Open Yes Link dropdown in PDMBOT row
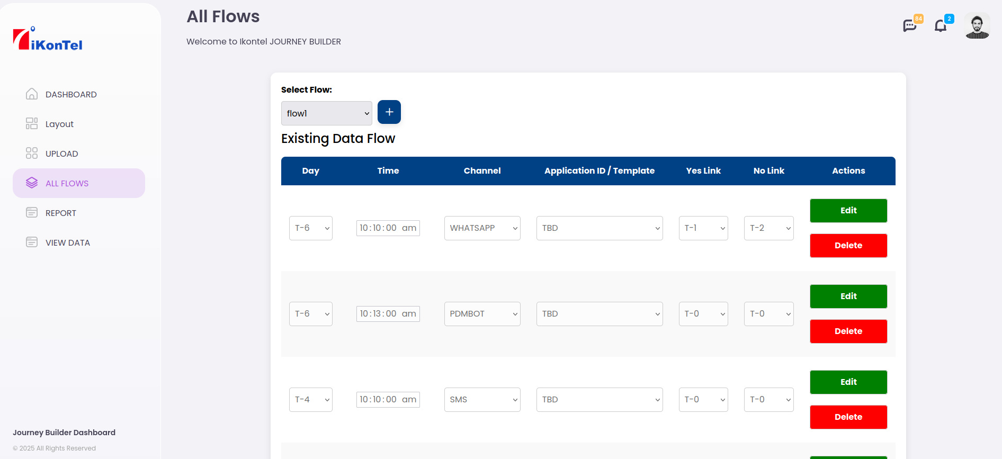The width and height of the screenshot is (1002, 459). 703,314
